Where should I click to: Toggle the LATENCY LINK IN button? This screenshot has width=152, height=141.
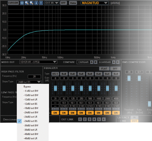pos(134,117)
